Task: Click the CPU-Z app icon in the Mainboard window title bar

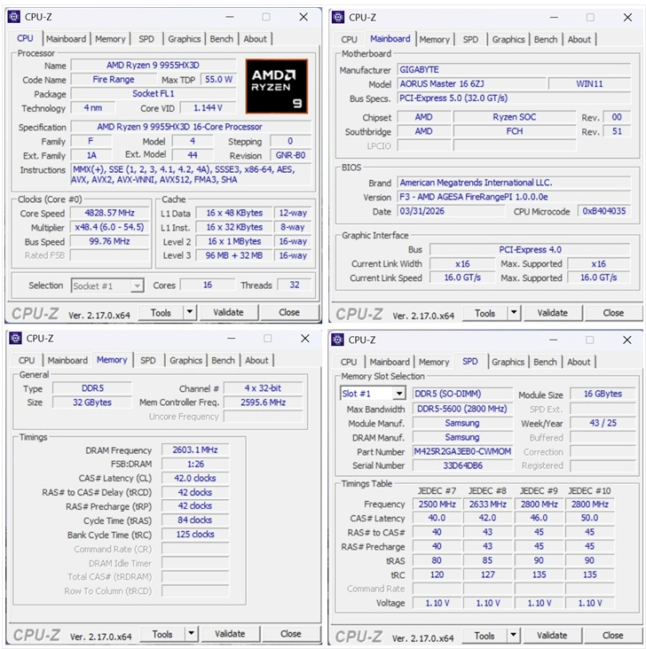Action: pos(338,17)
